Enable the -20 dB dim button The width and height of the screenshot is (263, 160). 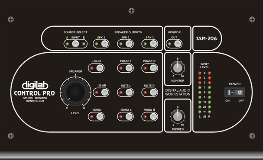(x=105, y=93)
